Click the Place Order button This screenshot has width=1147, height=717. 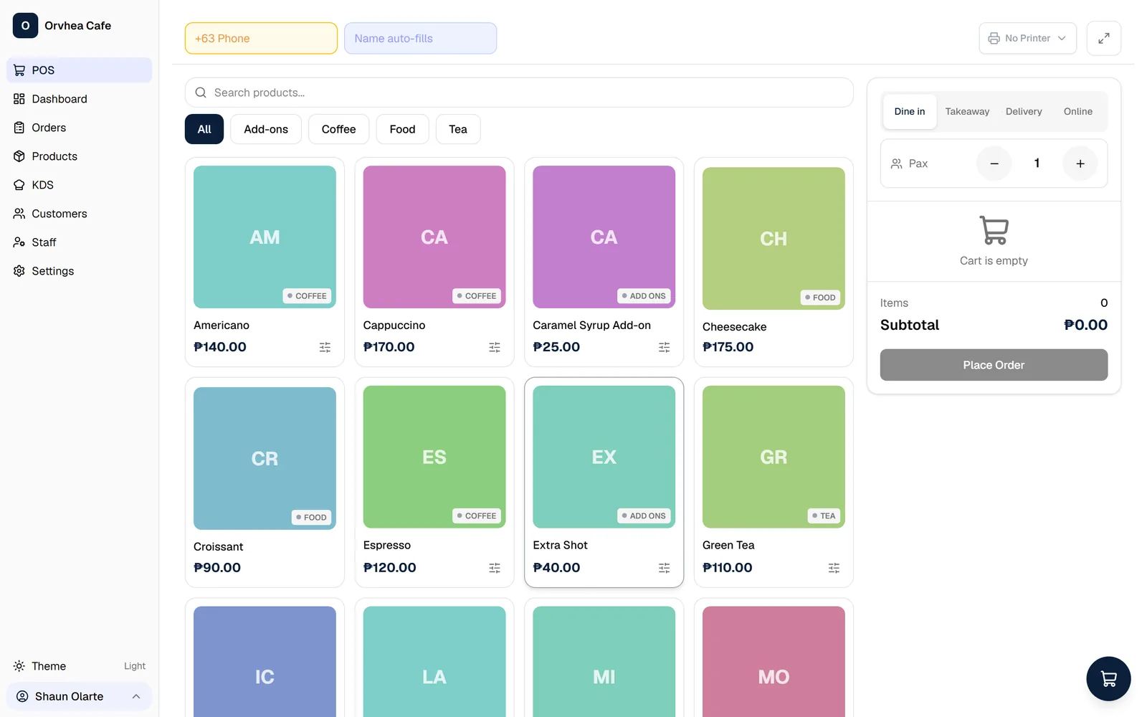click(994, 365)
